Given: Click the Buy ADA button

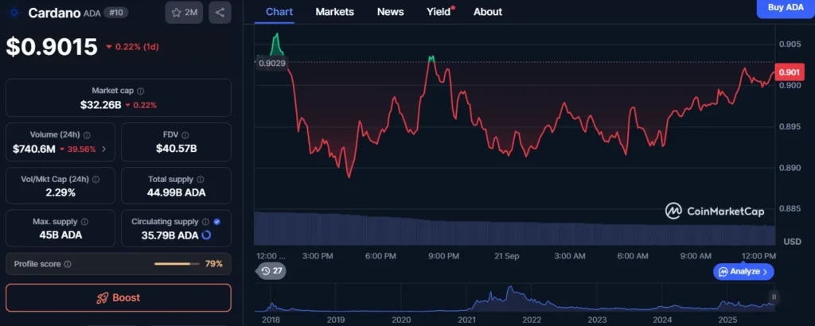Looking at the screenshot, I should [x=786, y=8].
